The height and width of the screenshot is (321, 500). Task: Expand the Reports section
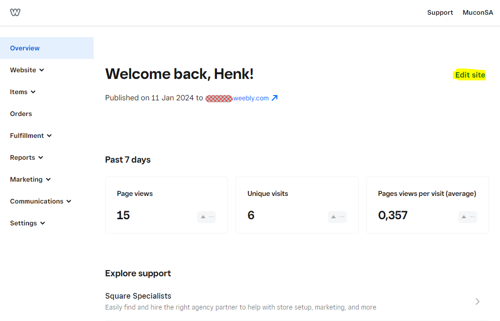coord(27,157)
